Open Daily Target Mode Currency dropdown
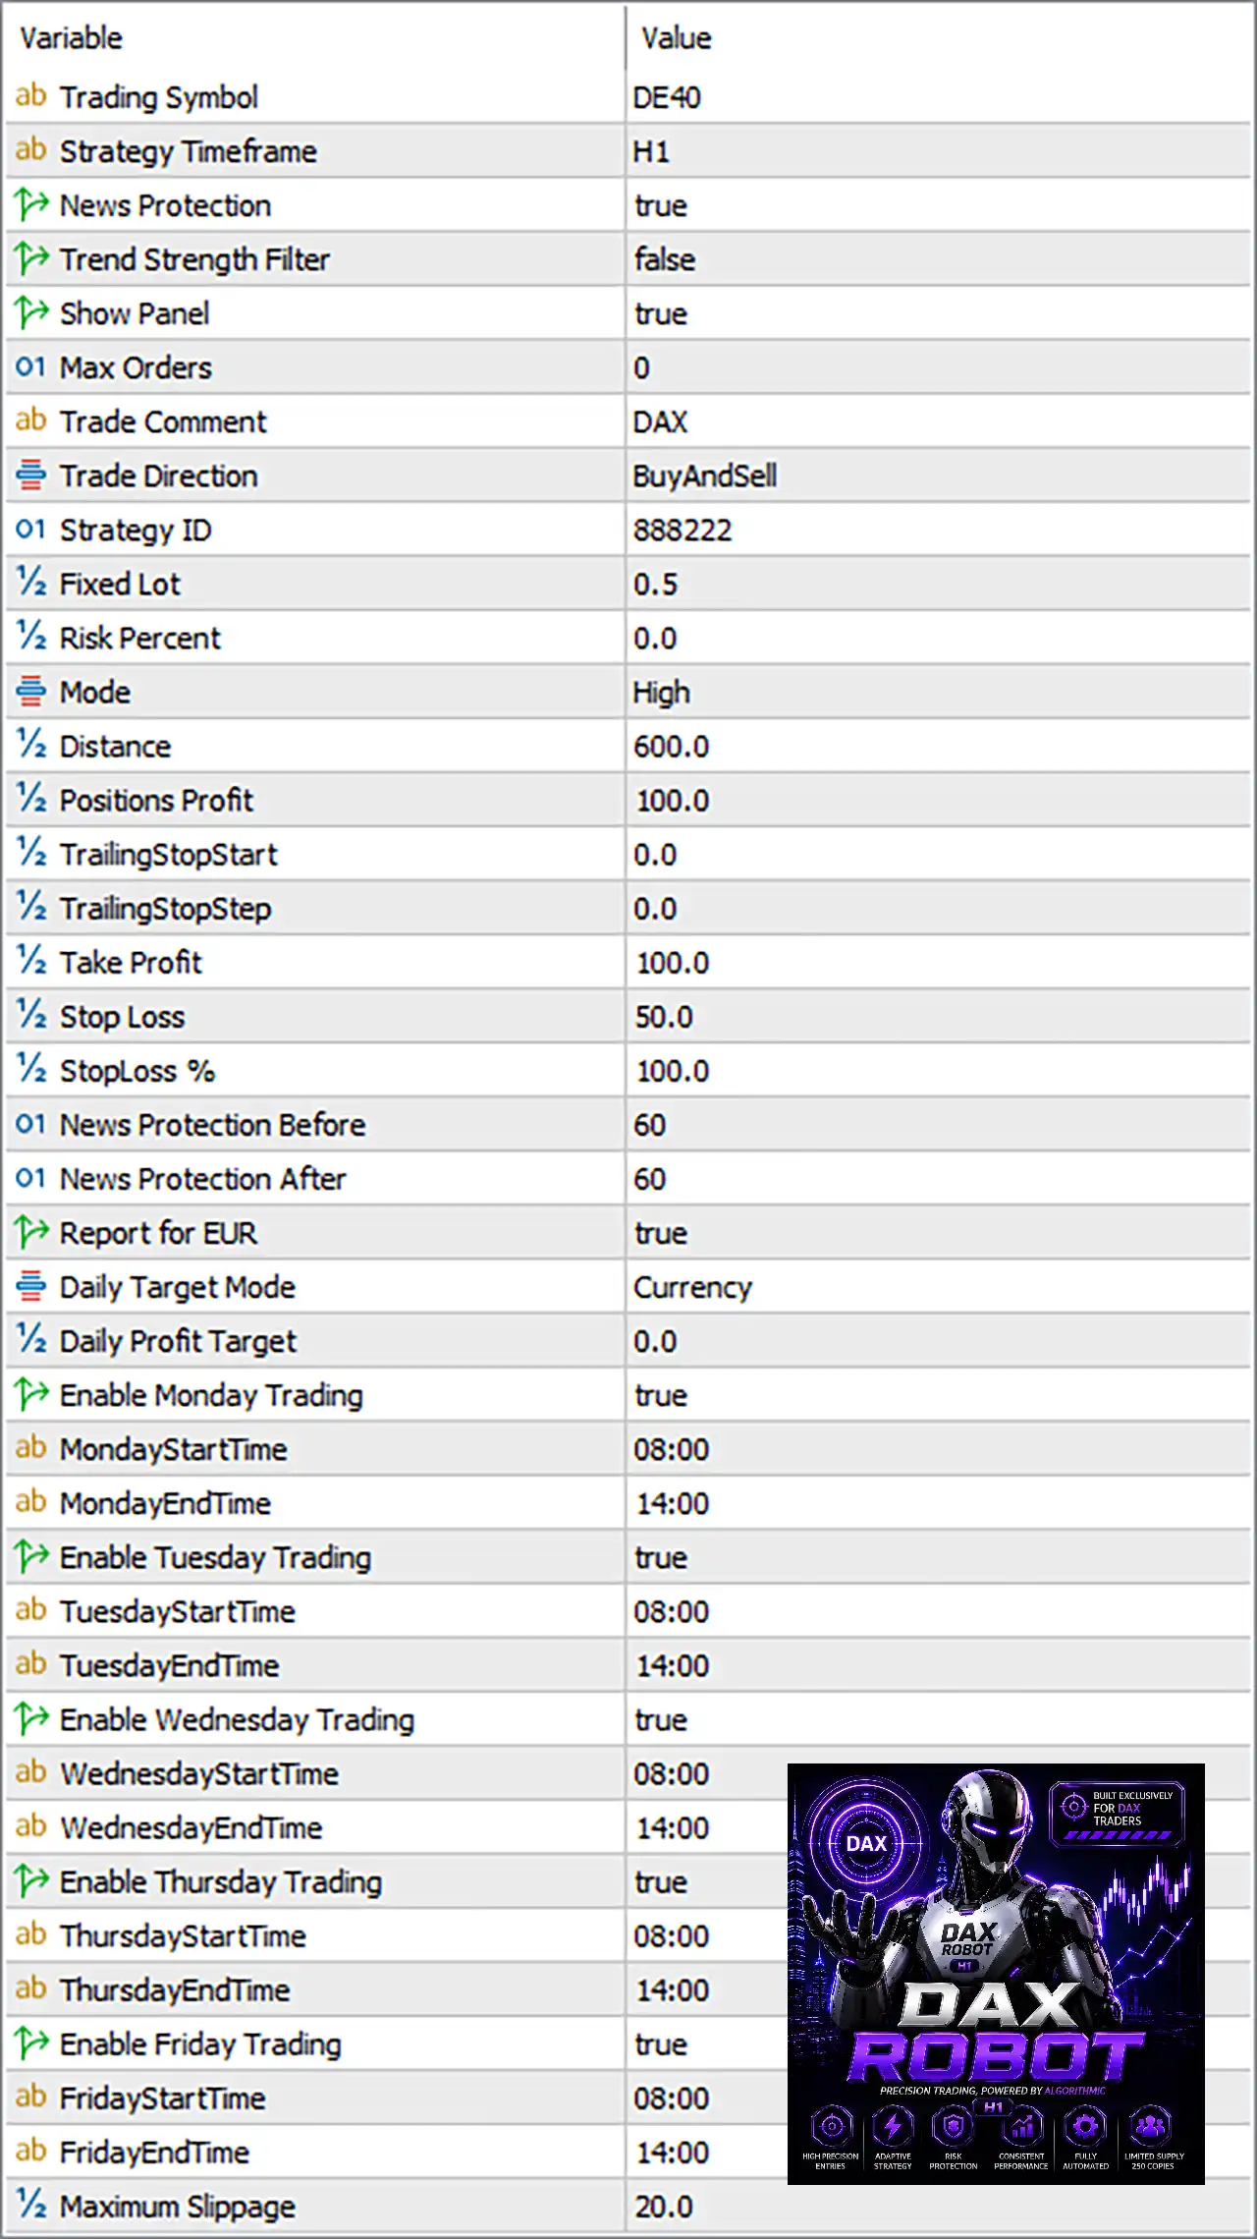 click(938, 1287)
